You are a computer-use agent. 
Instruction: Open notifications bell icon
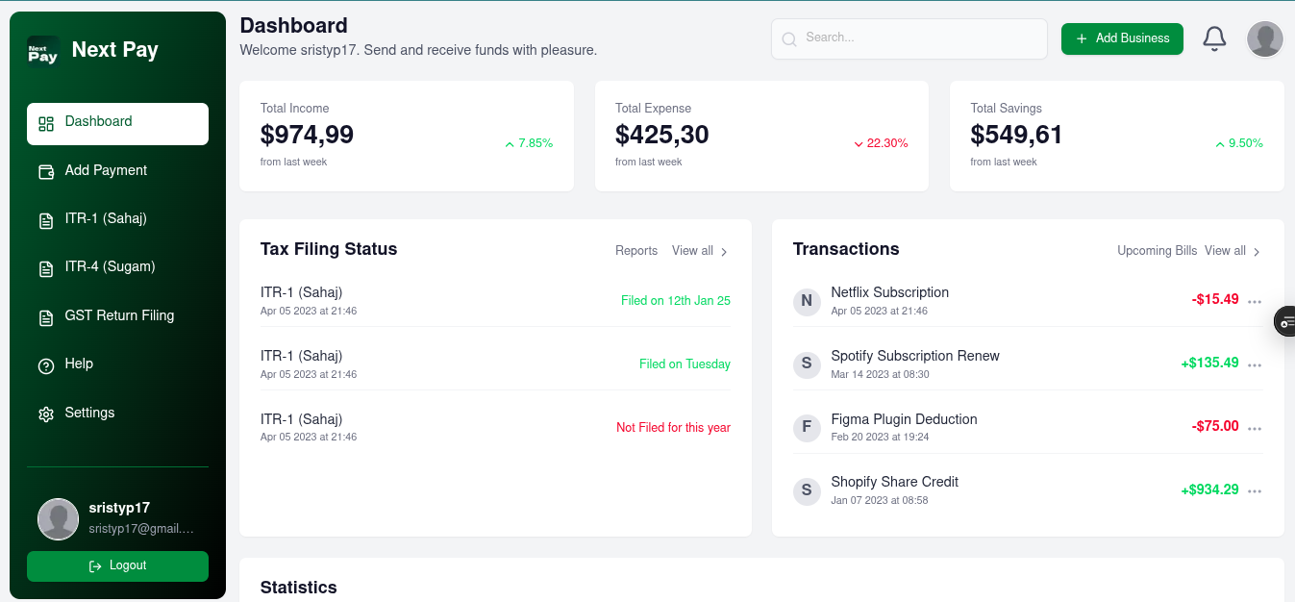[1214, 38]
